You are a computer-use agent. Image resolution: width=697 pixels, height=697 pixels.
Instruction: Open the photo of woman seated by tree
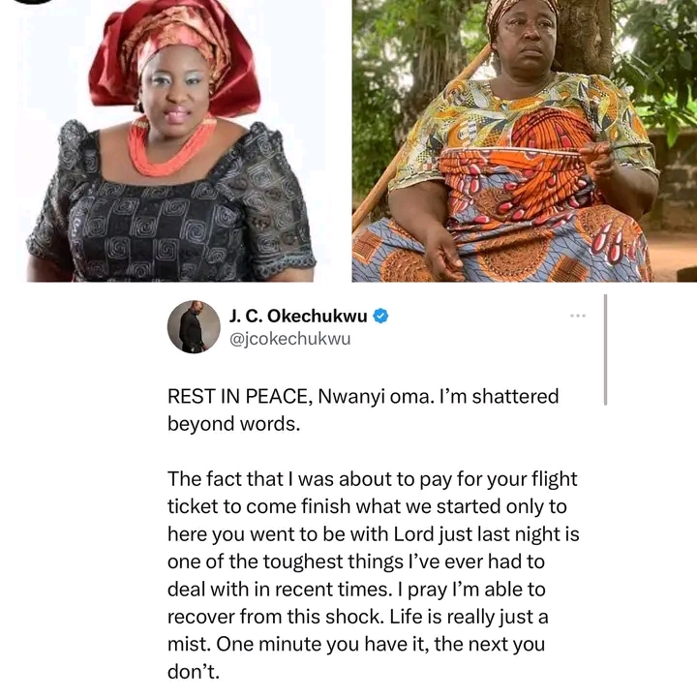(525, 141)
